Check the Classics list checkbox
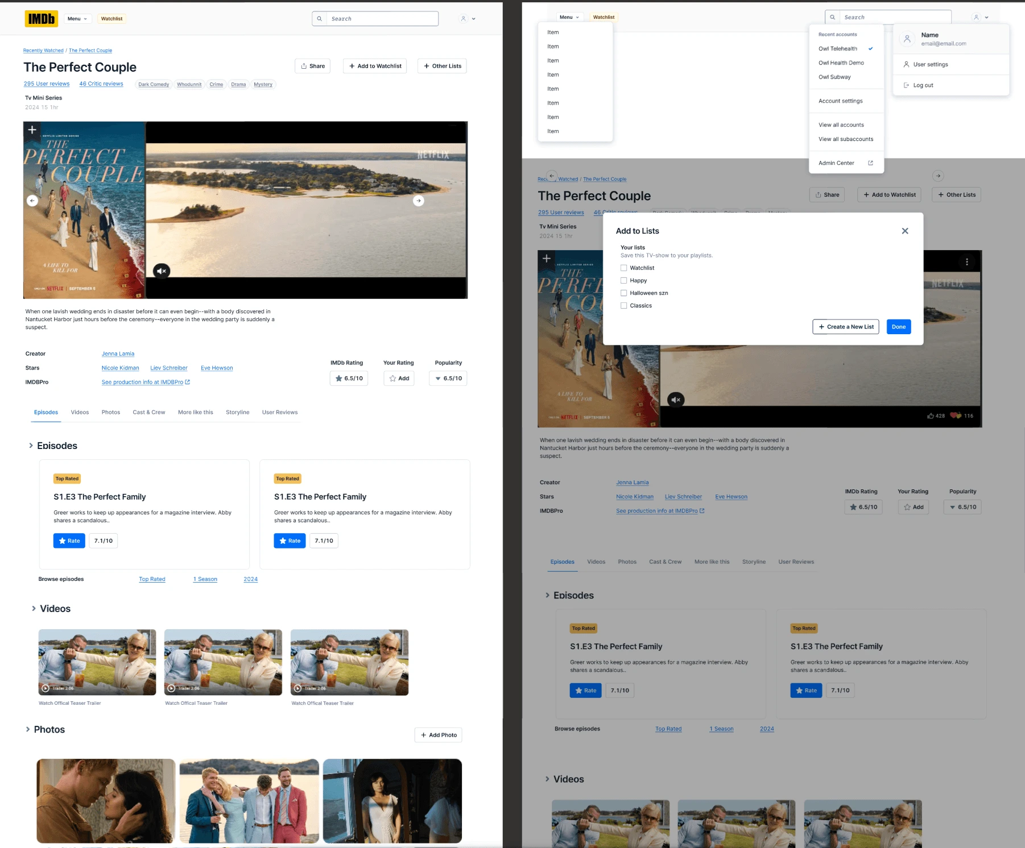The image size is (1025, 848). [x=624, y=305]
